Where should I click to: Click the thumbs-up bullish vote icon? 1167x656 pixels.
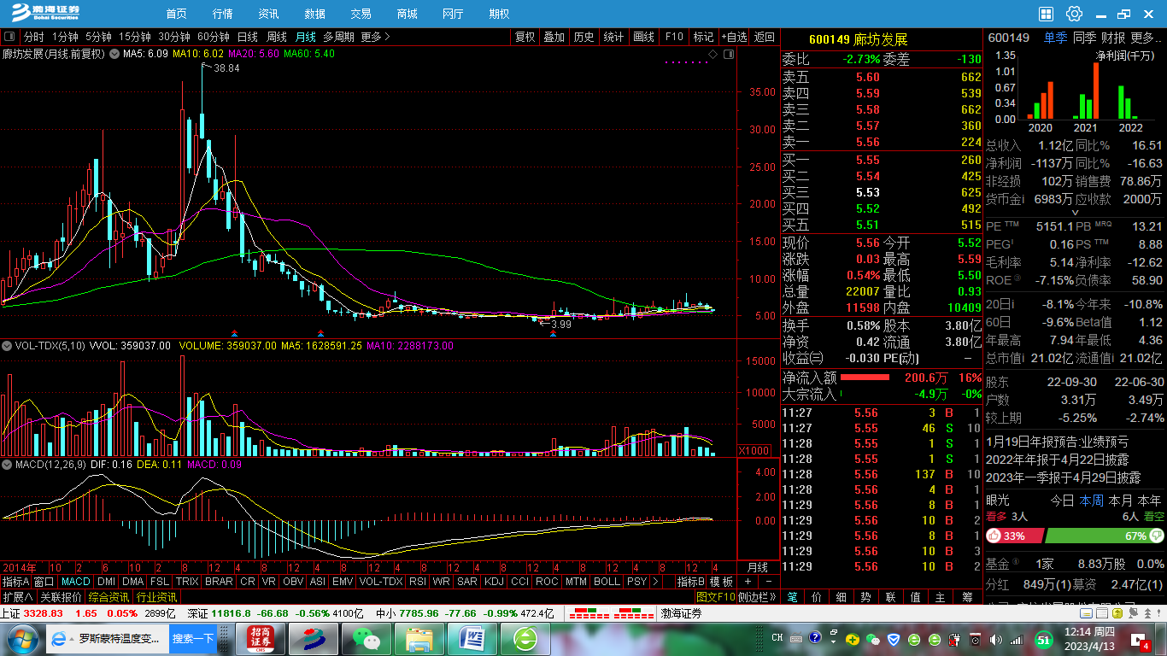click(x=993, y=536)
